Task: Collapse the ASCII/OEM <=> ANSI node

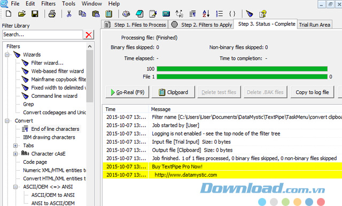Action: pyautogui.click(x=15, y=187)
